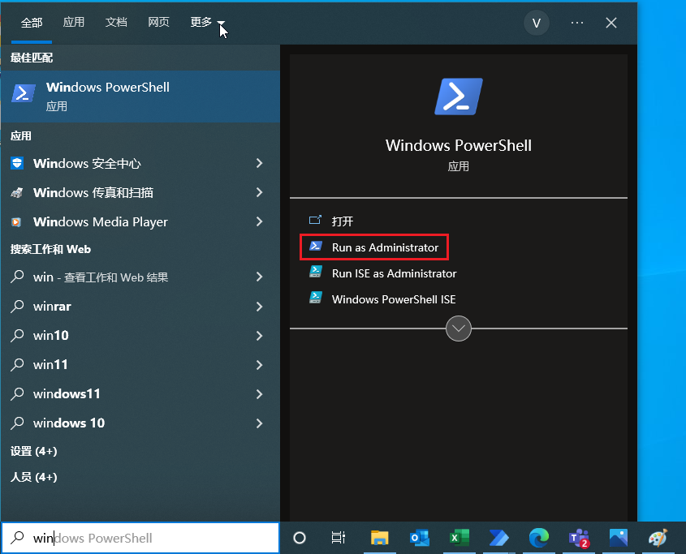Select the Windows 安全中心 app result
The image size is (686, 554).
coord(140,163)
